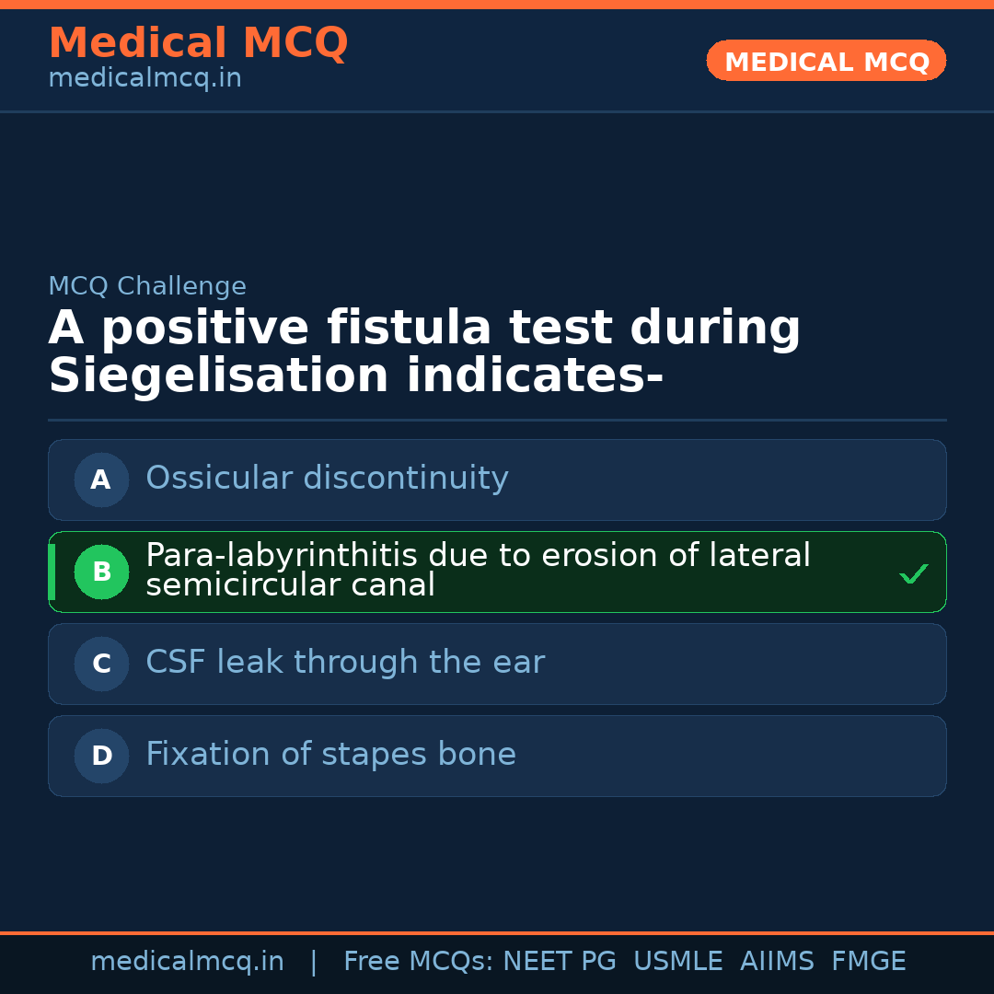
Task: Select option Ossicular discontinuity
Action: 327,479
